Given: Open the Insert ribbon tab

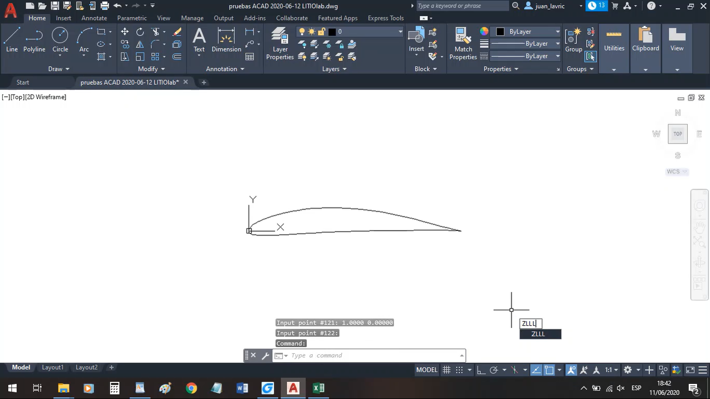Looking at the screenshot, I should tap(63, 18).
